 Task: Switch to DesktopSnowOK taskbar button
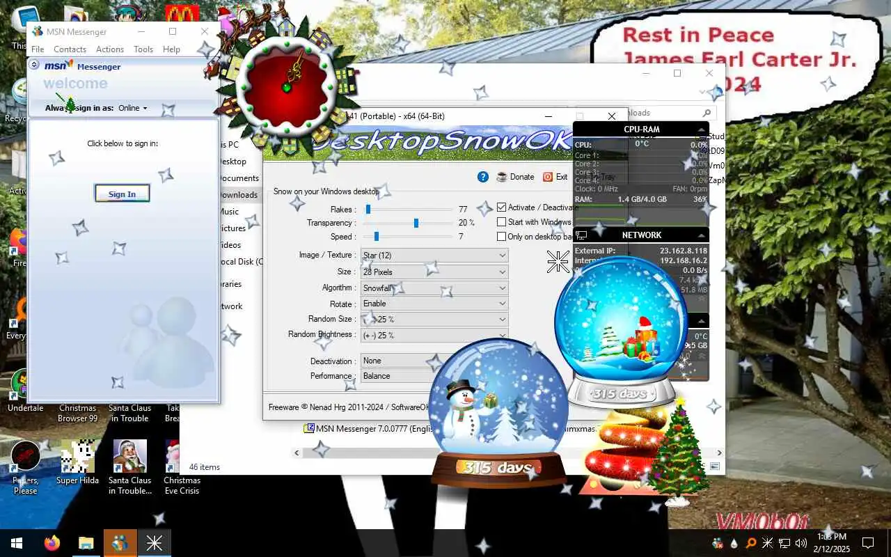(154, 543)
